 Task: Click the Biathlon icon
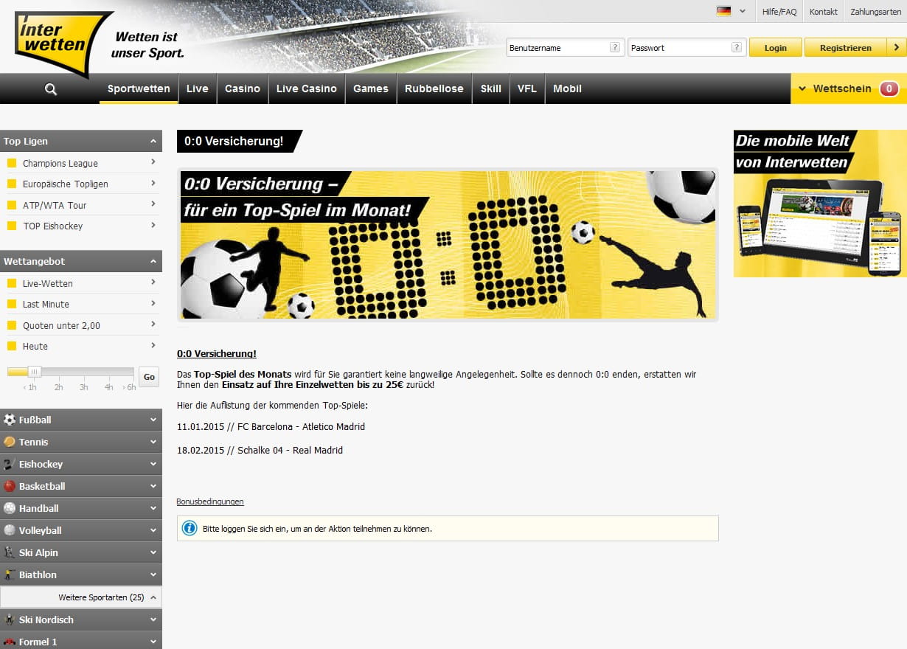pos(10,575)
